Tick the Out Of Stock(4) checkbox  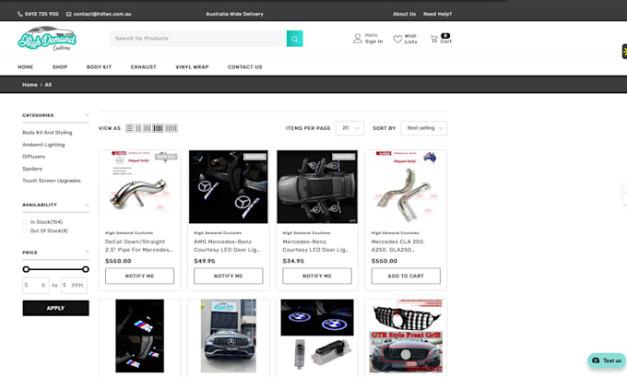coord(25,230)
